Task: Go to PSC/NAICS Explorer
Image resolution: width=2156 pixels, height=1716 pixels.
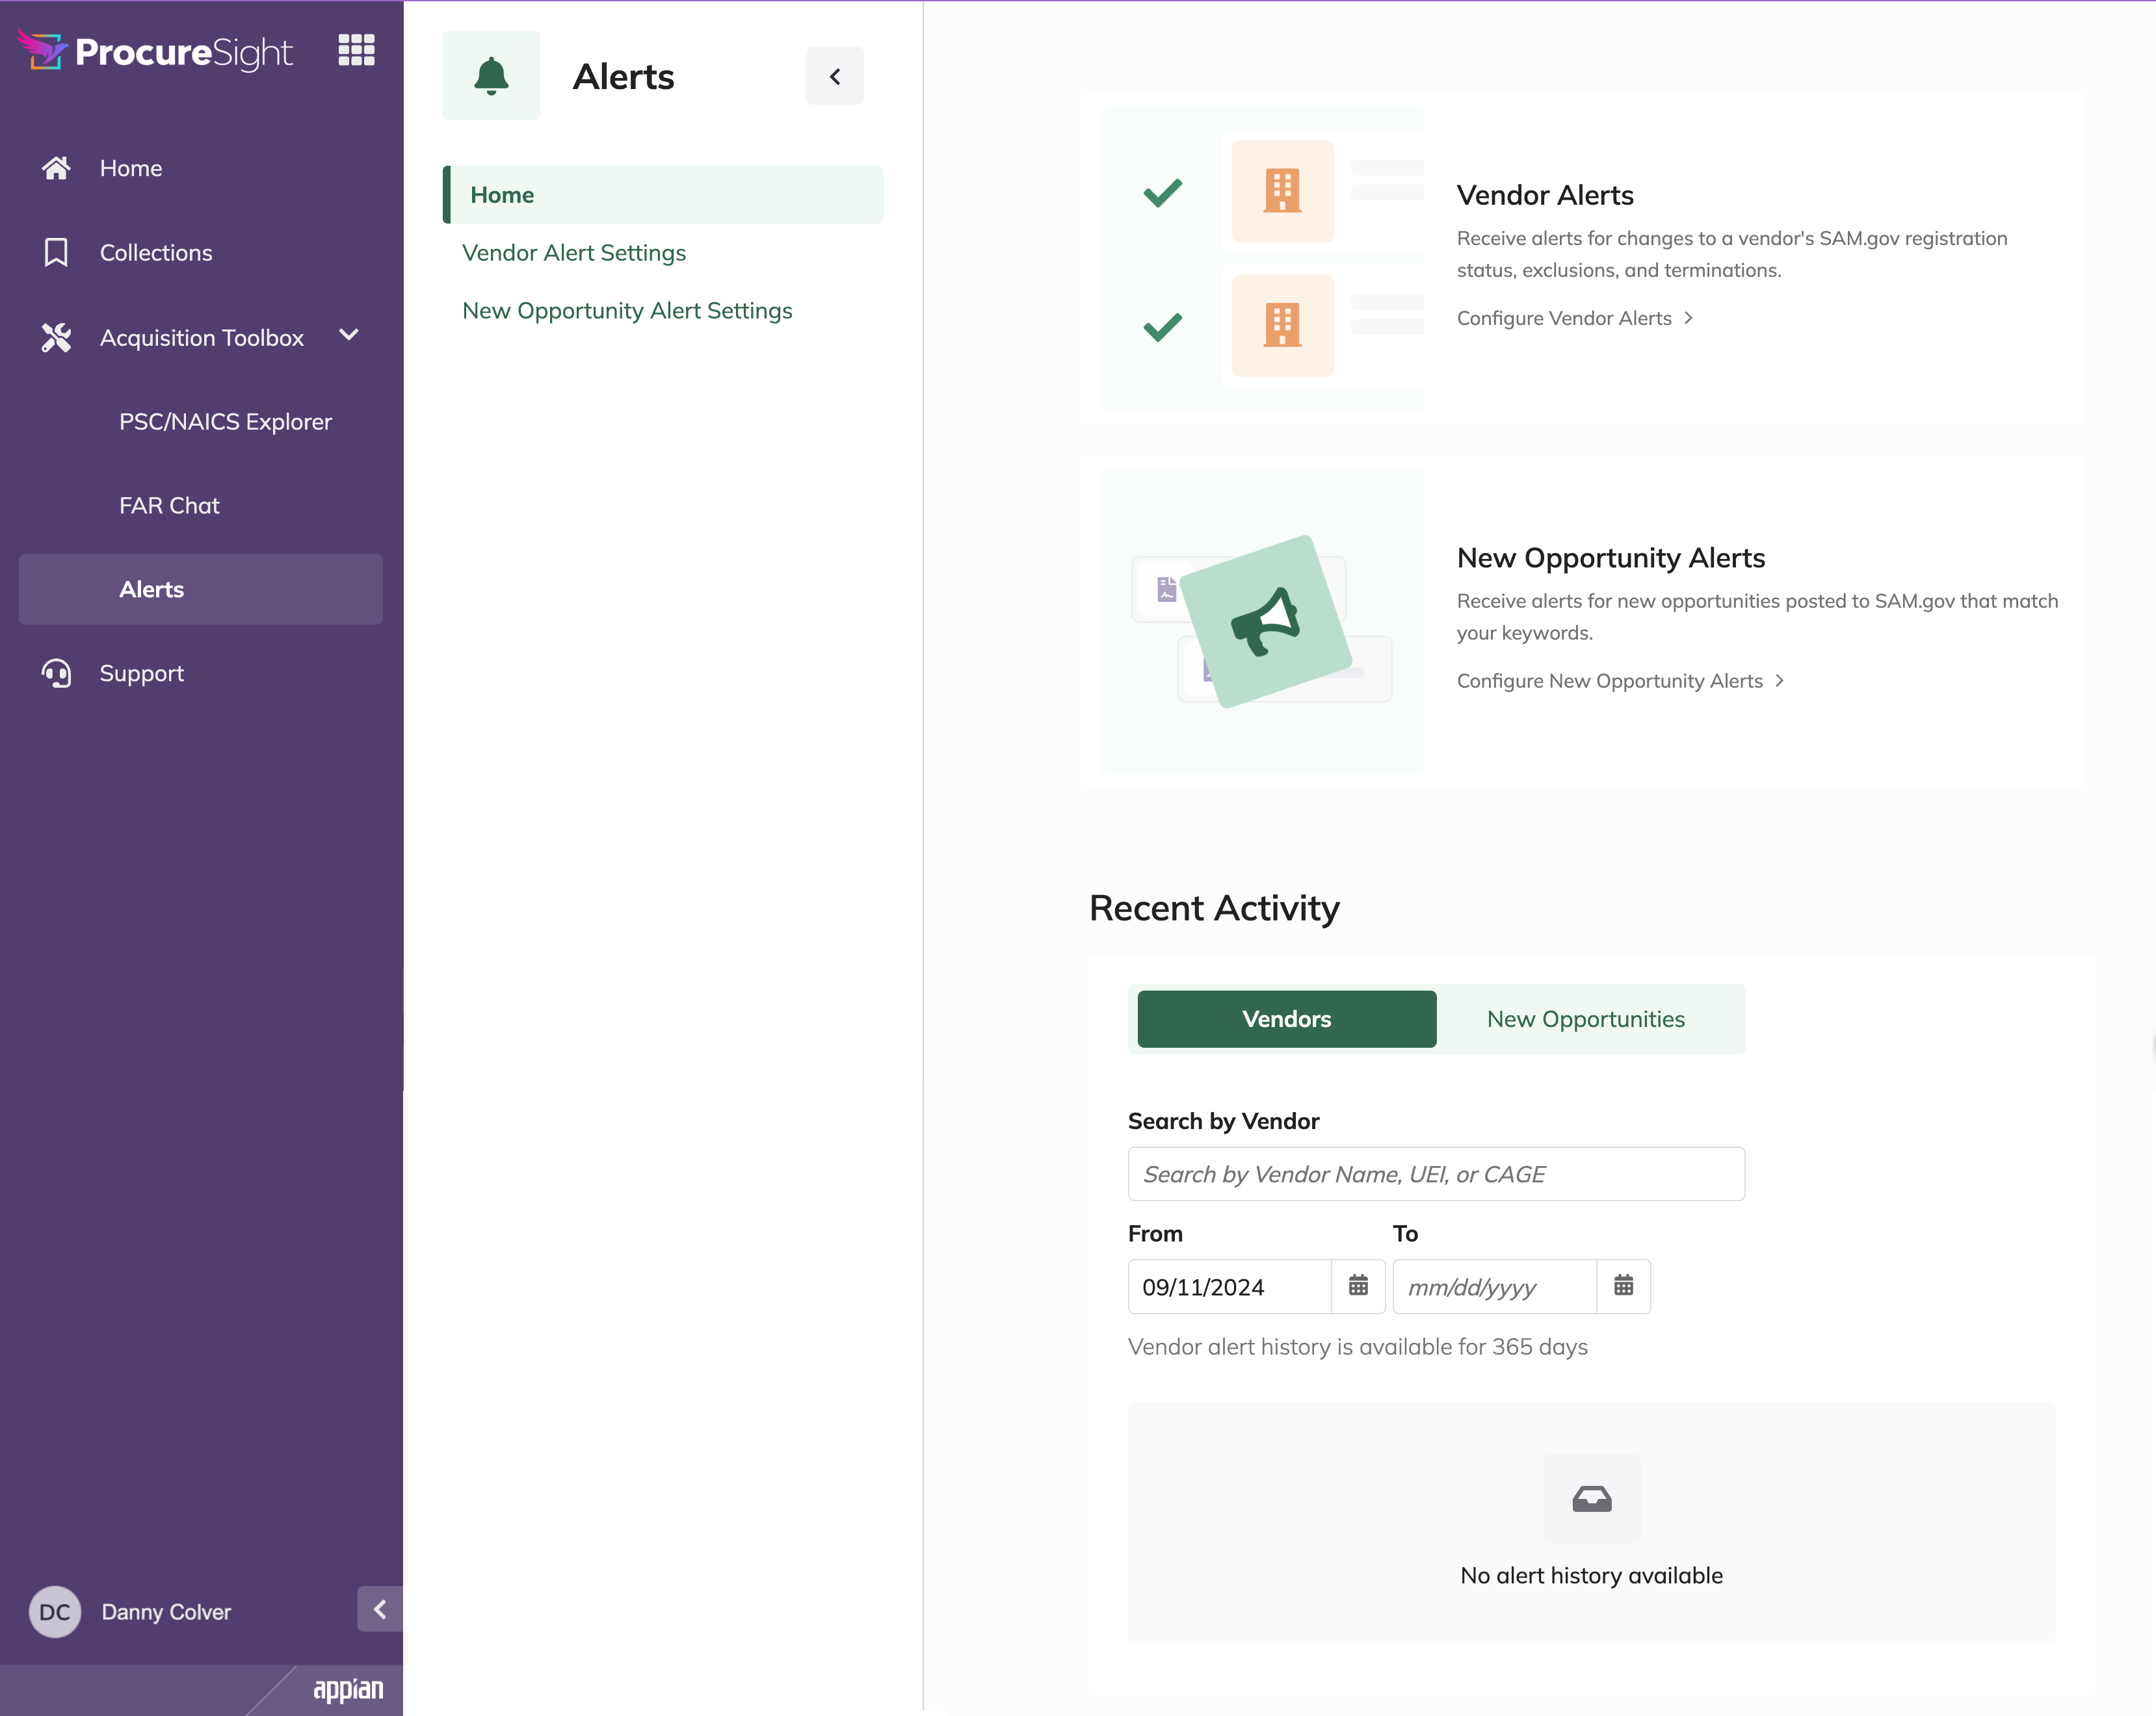Action: tap(225, 422)
